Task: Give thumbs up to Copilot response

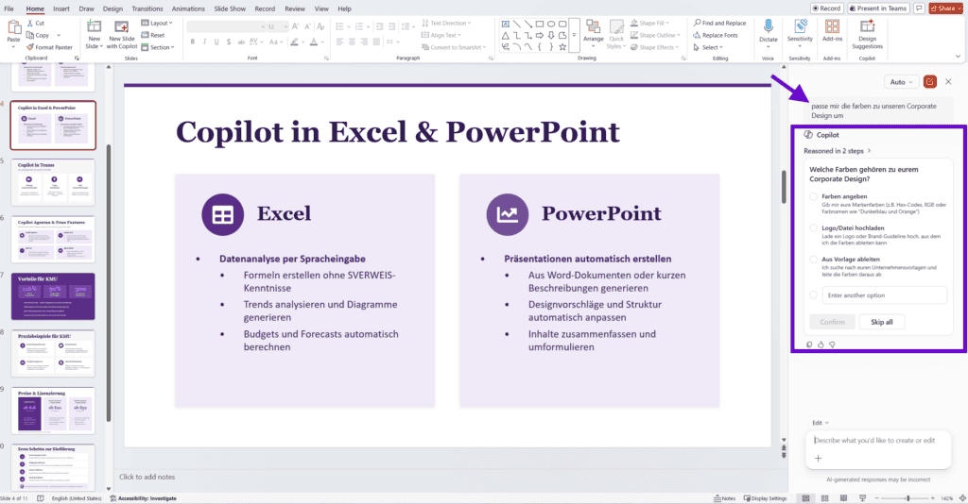Action: [821, 344]
